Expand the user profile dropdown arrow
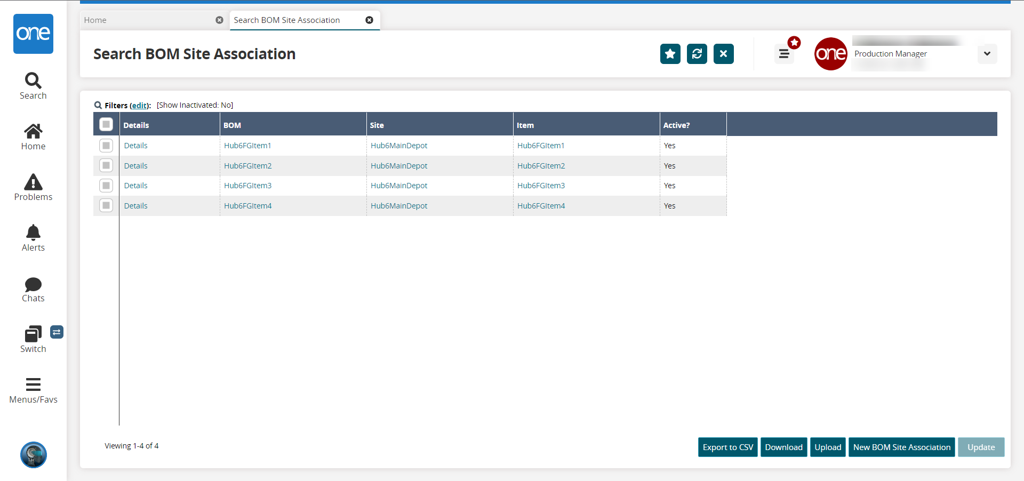This screenshot has width=1024, height=481. (987, 54)
